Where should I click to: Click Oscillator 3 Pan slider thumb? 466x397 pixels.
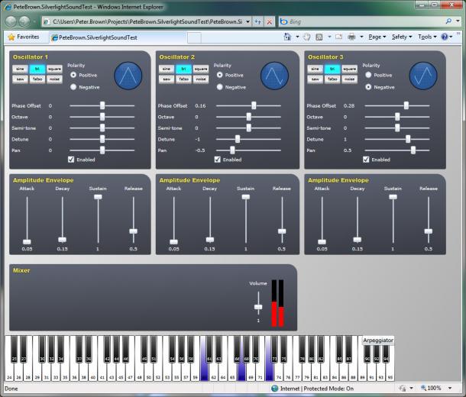tap(413, 150)
